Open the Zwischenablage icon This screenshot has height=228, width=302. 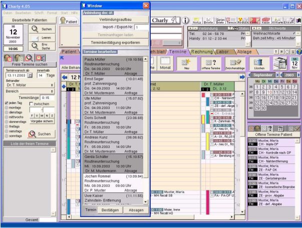pos(235,64)
